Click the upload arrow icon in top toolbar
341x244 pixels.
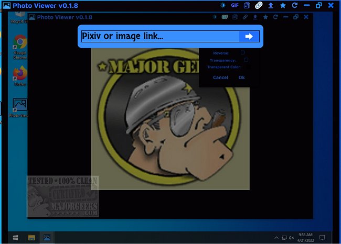(271, 5)
